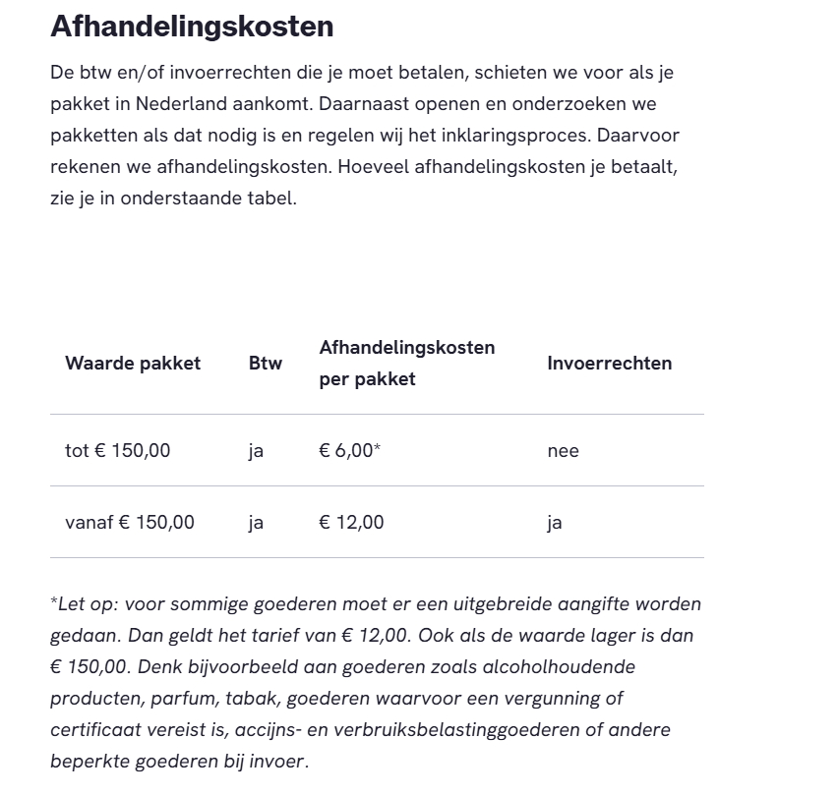
Task: Click 'nee' under Invoerrechten
Action: point(564,451)
